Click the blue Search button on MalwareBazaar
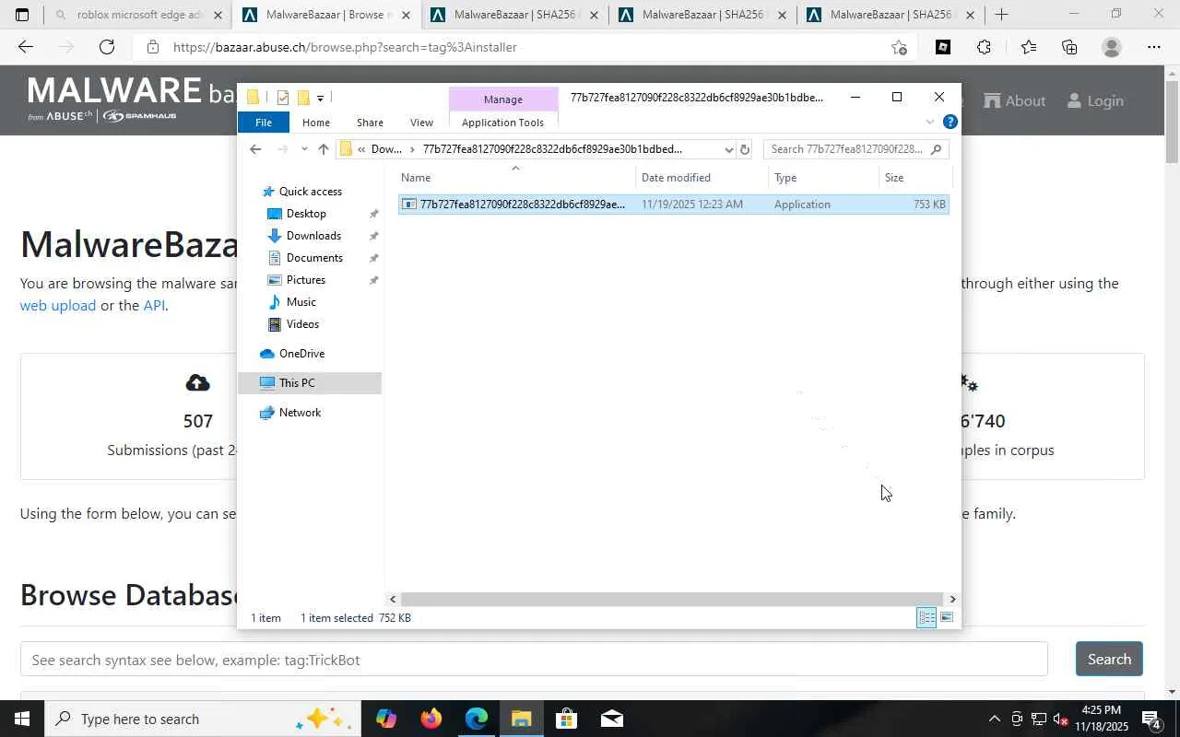1180x737 pixels. pos(1109,659)
